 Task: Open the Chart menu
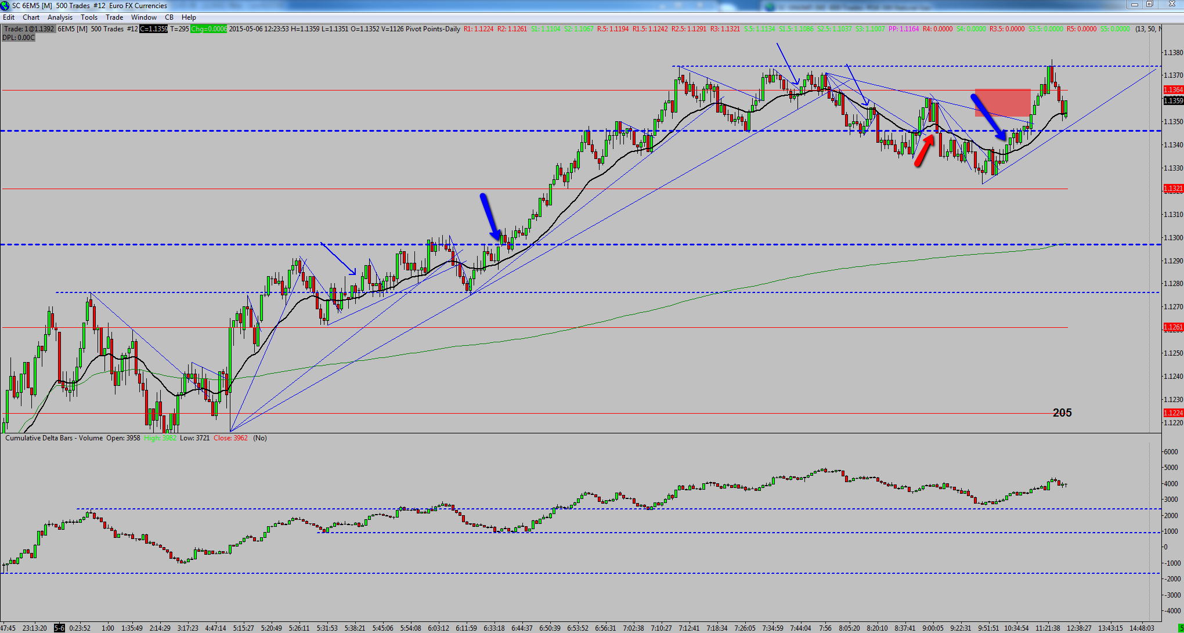pos(31,17)
